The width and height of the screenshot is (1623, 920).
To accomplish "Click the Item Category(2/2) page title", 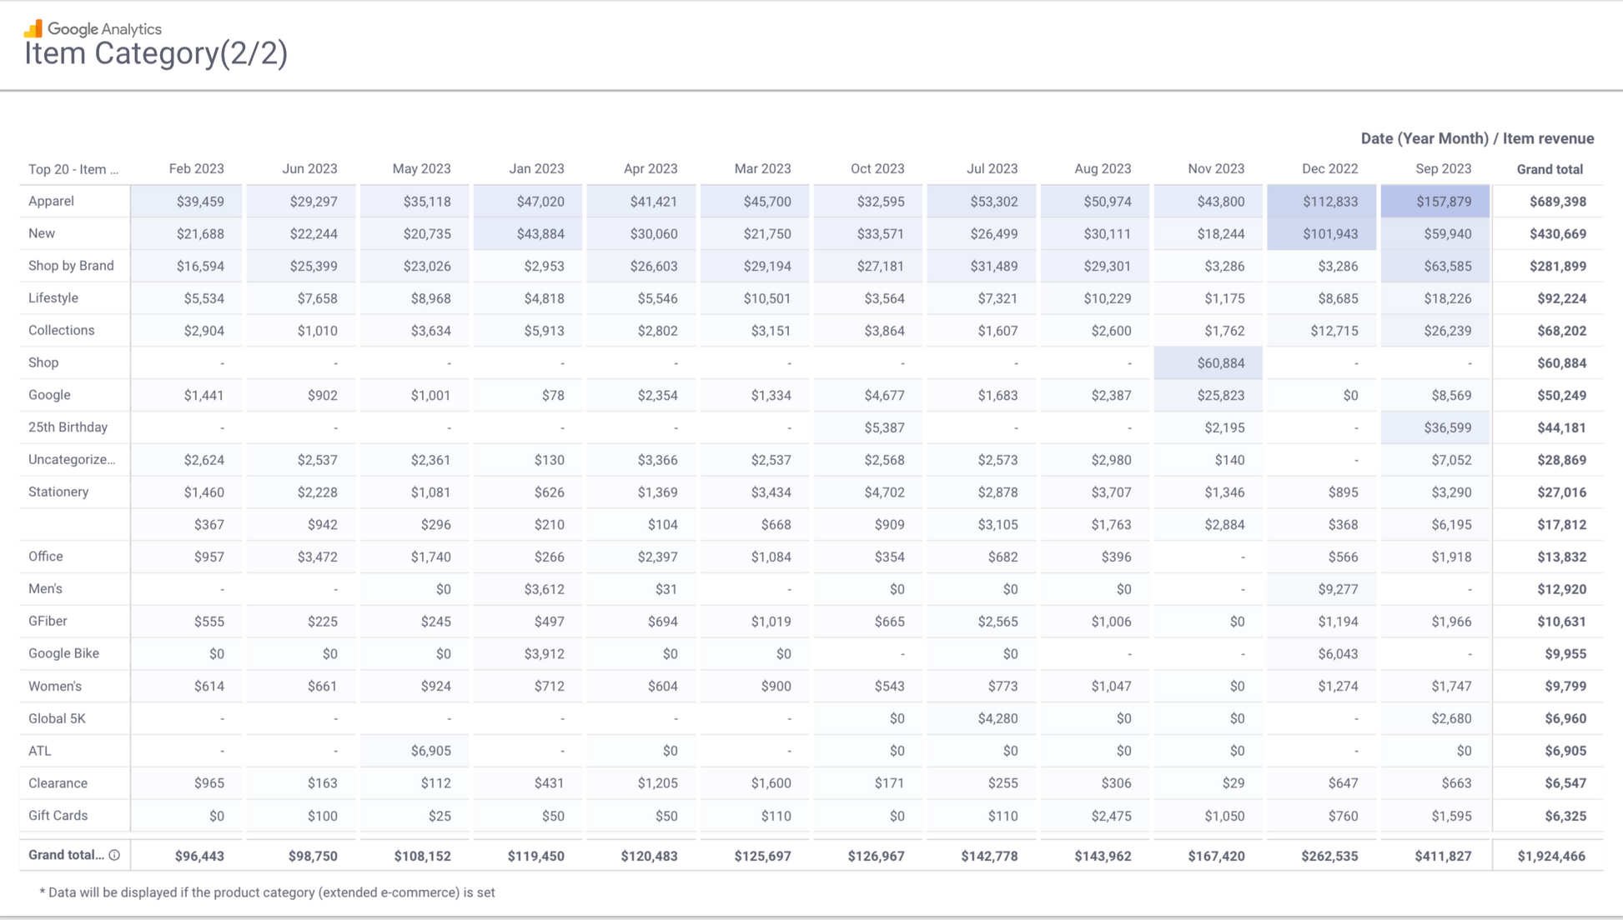I will click(156, 53).
